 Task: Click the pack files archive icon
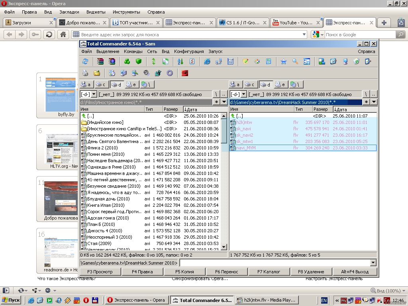[x=100, y=61]
